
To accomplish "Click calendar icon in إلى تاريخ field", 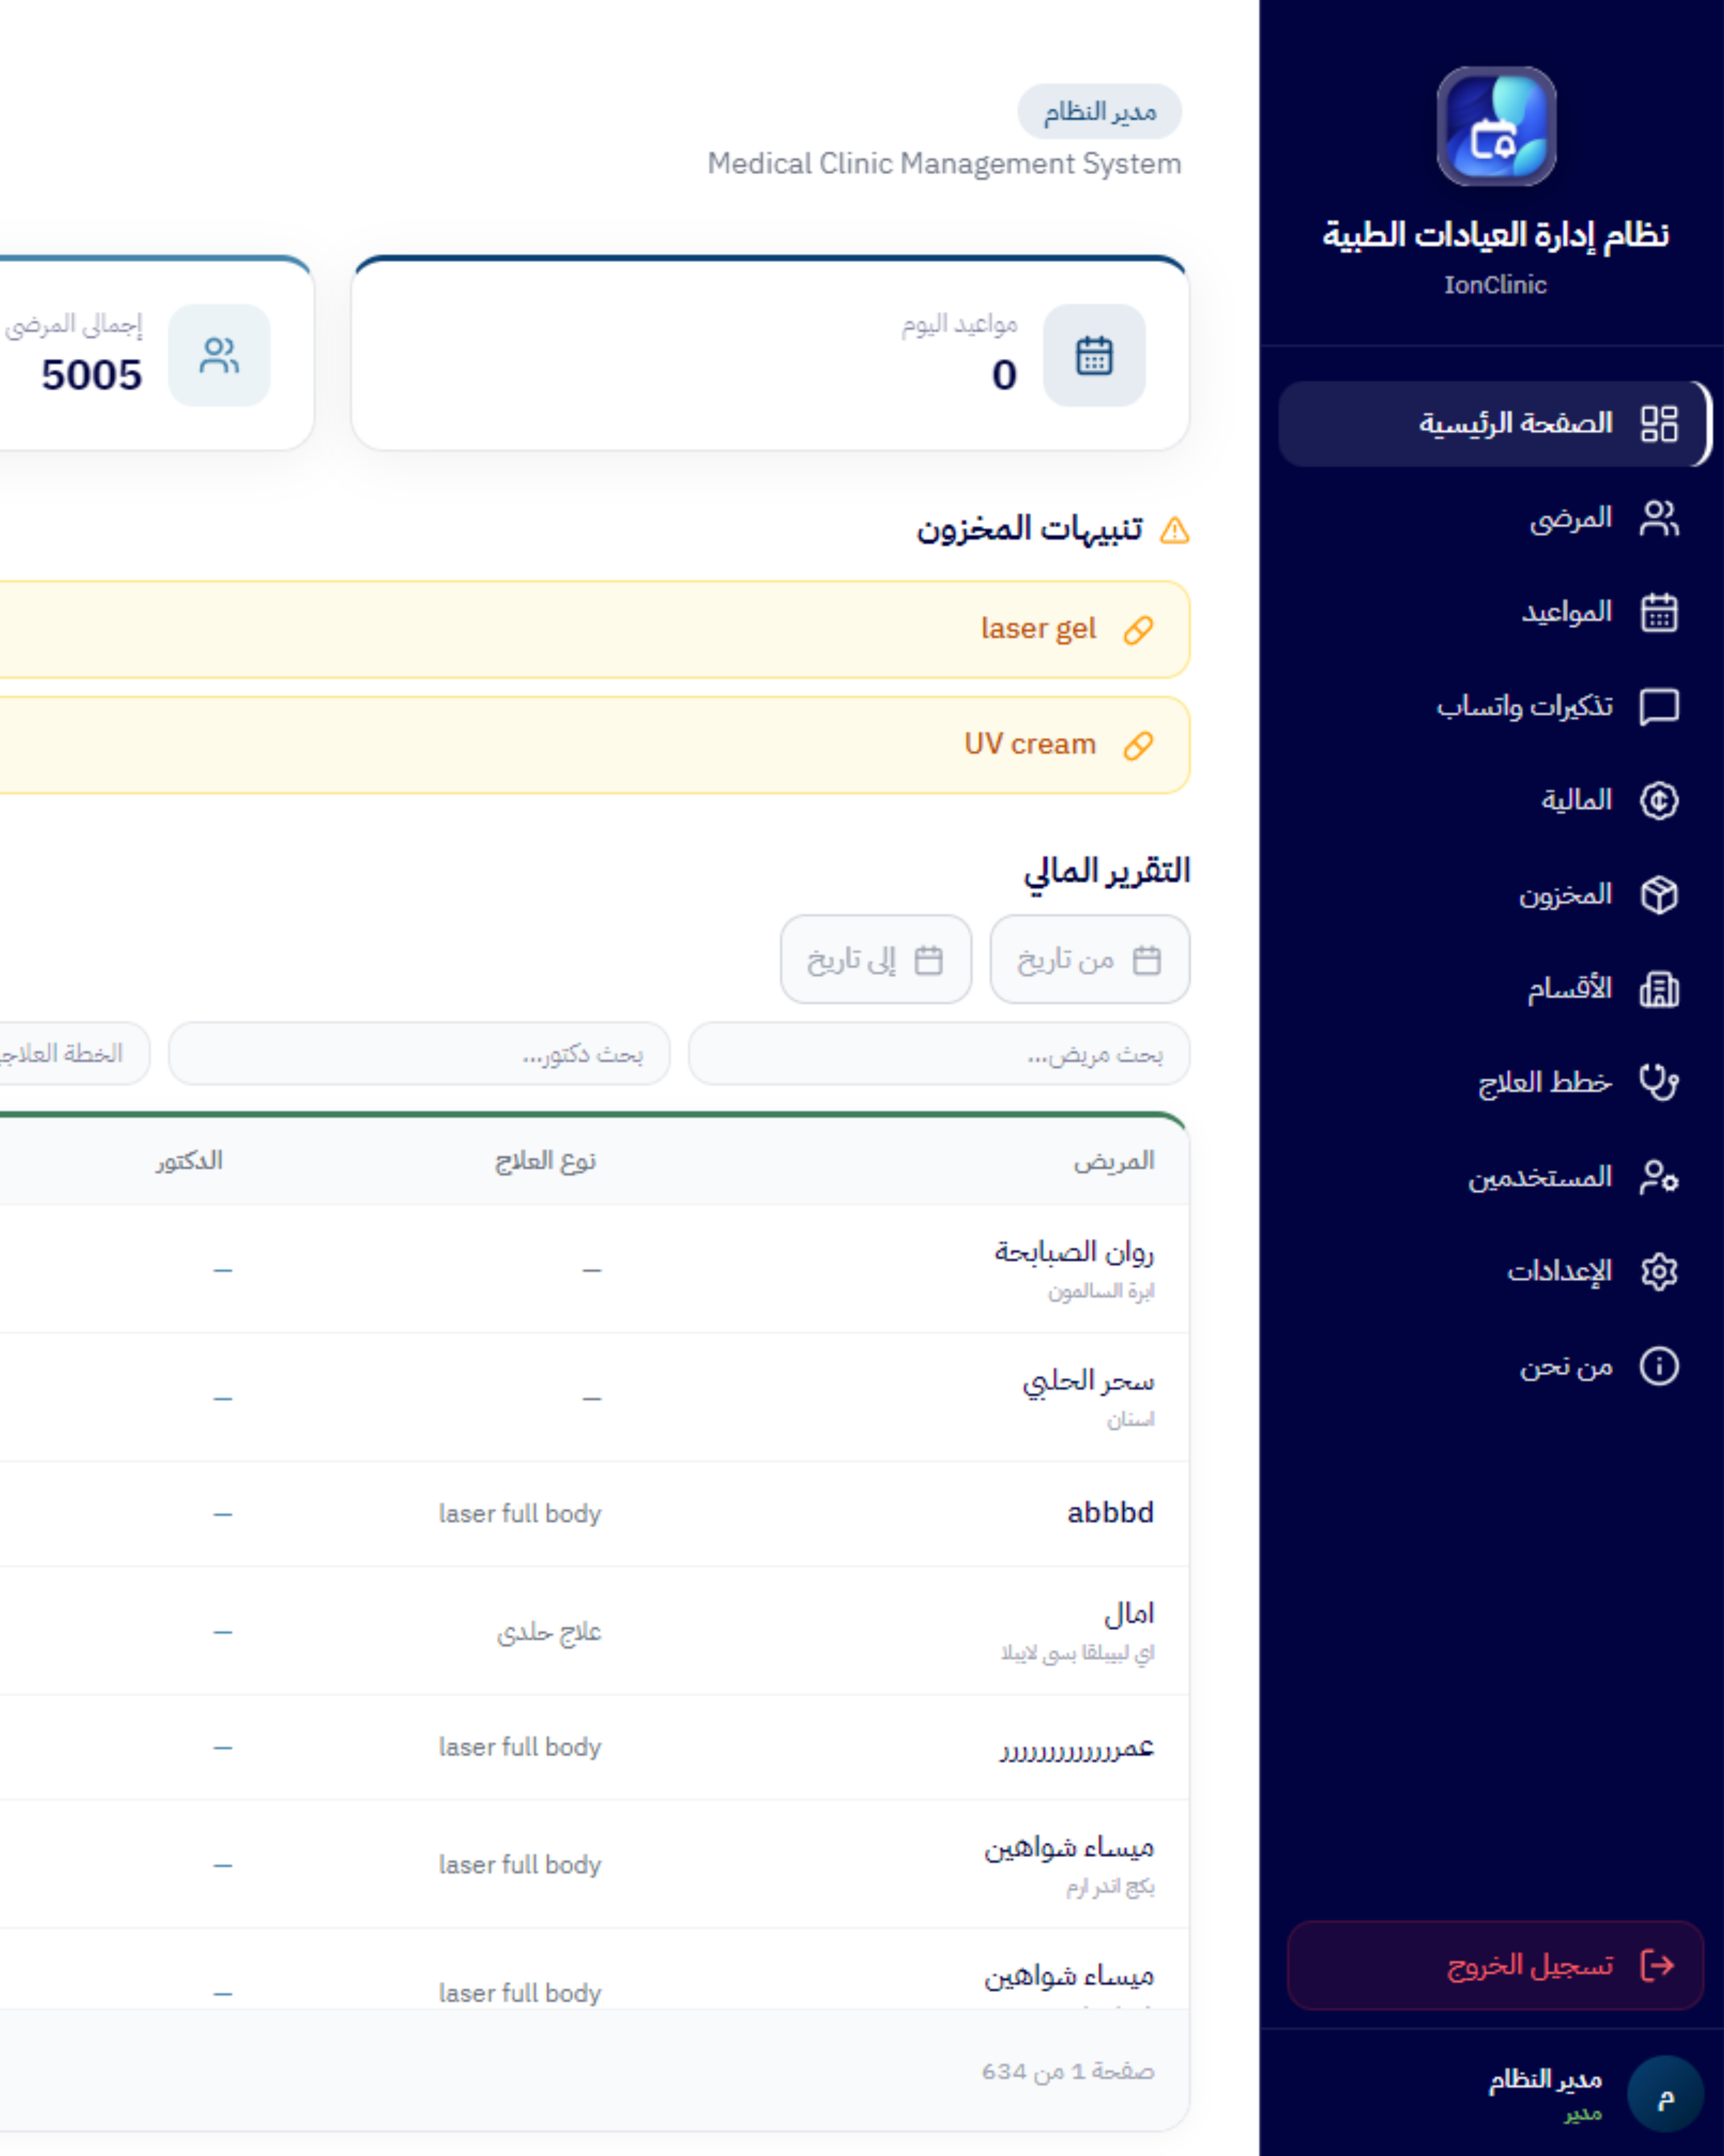I will click(929, 960).
